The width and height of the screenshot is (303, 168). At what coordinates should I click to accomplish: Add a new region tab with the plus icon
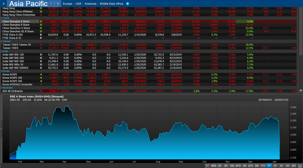tap(128, 4)
